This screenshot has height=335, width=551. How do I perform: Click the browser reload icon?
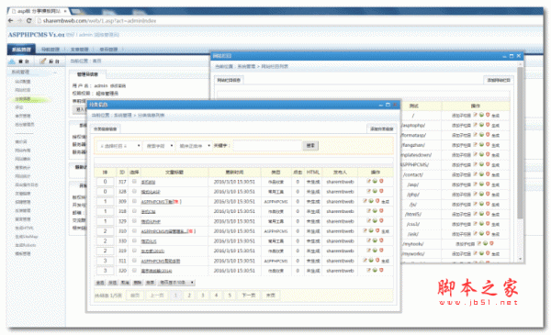tap(28, 21)
